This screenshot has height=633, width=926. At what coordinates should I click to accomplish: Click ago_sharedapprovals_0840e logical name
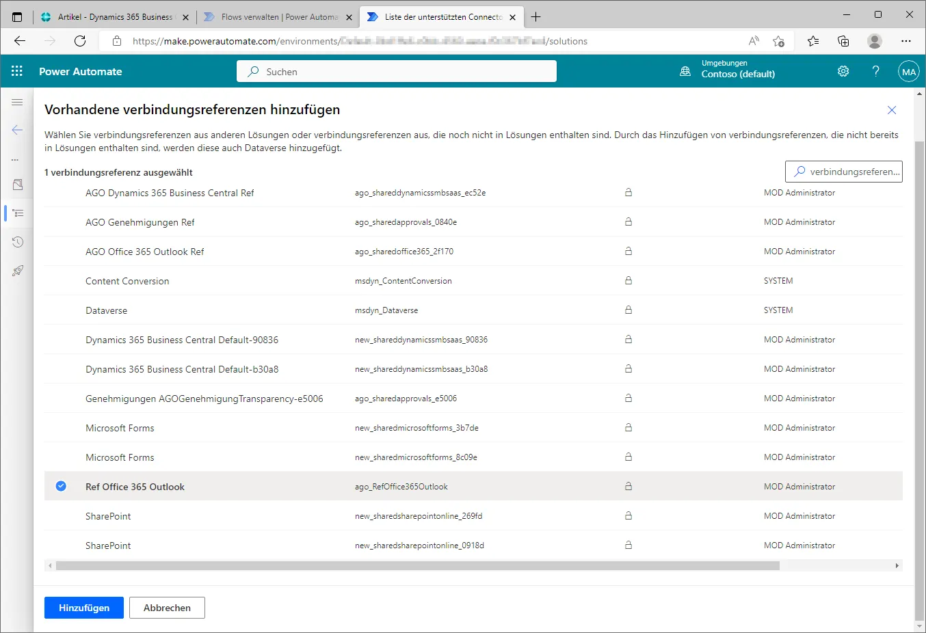406,222
